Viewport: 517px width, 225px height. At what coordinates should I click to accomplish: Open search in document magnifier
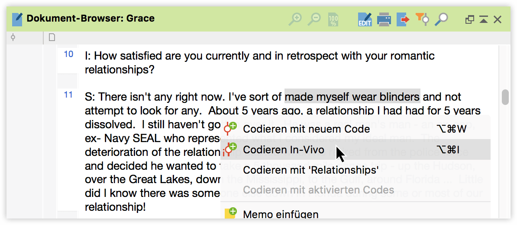(441, 19)
